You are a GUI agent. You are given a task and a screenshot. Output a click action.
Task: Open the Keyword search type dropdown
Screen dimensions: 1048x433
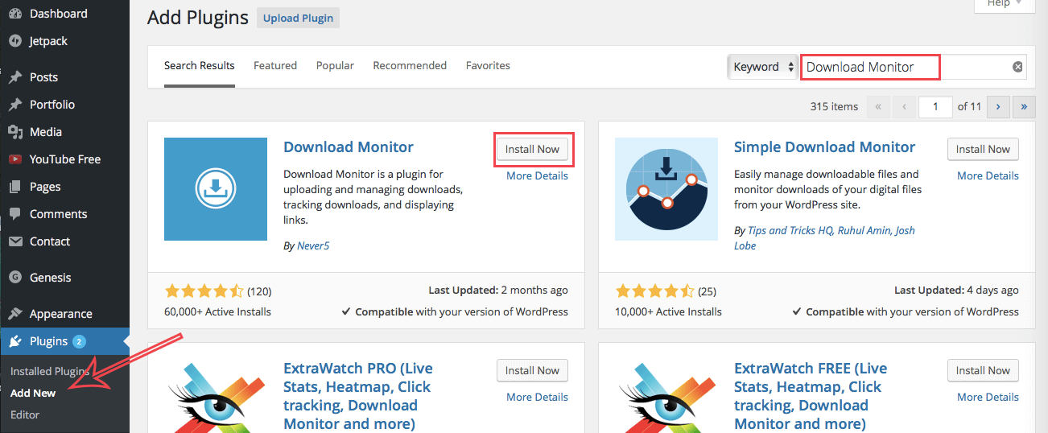point(762,67)
